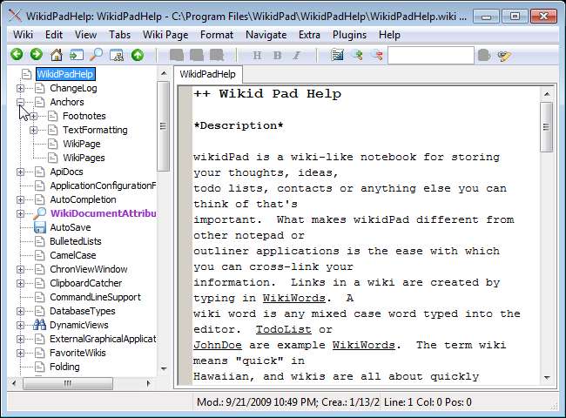
Task: Open the Extra menu
Action: tap(309, 35)
